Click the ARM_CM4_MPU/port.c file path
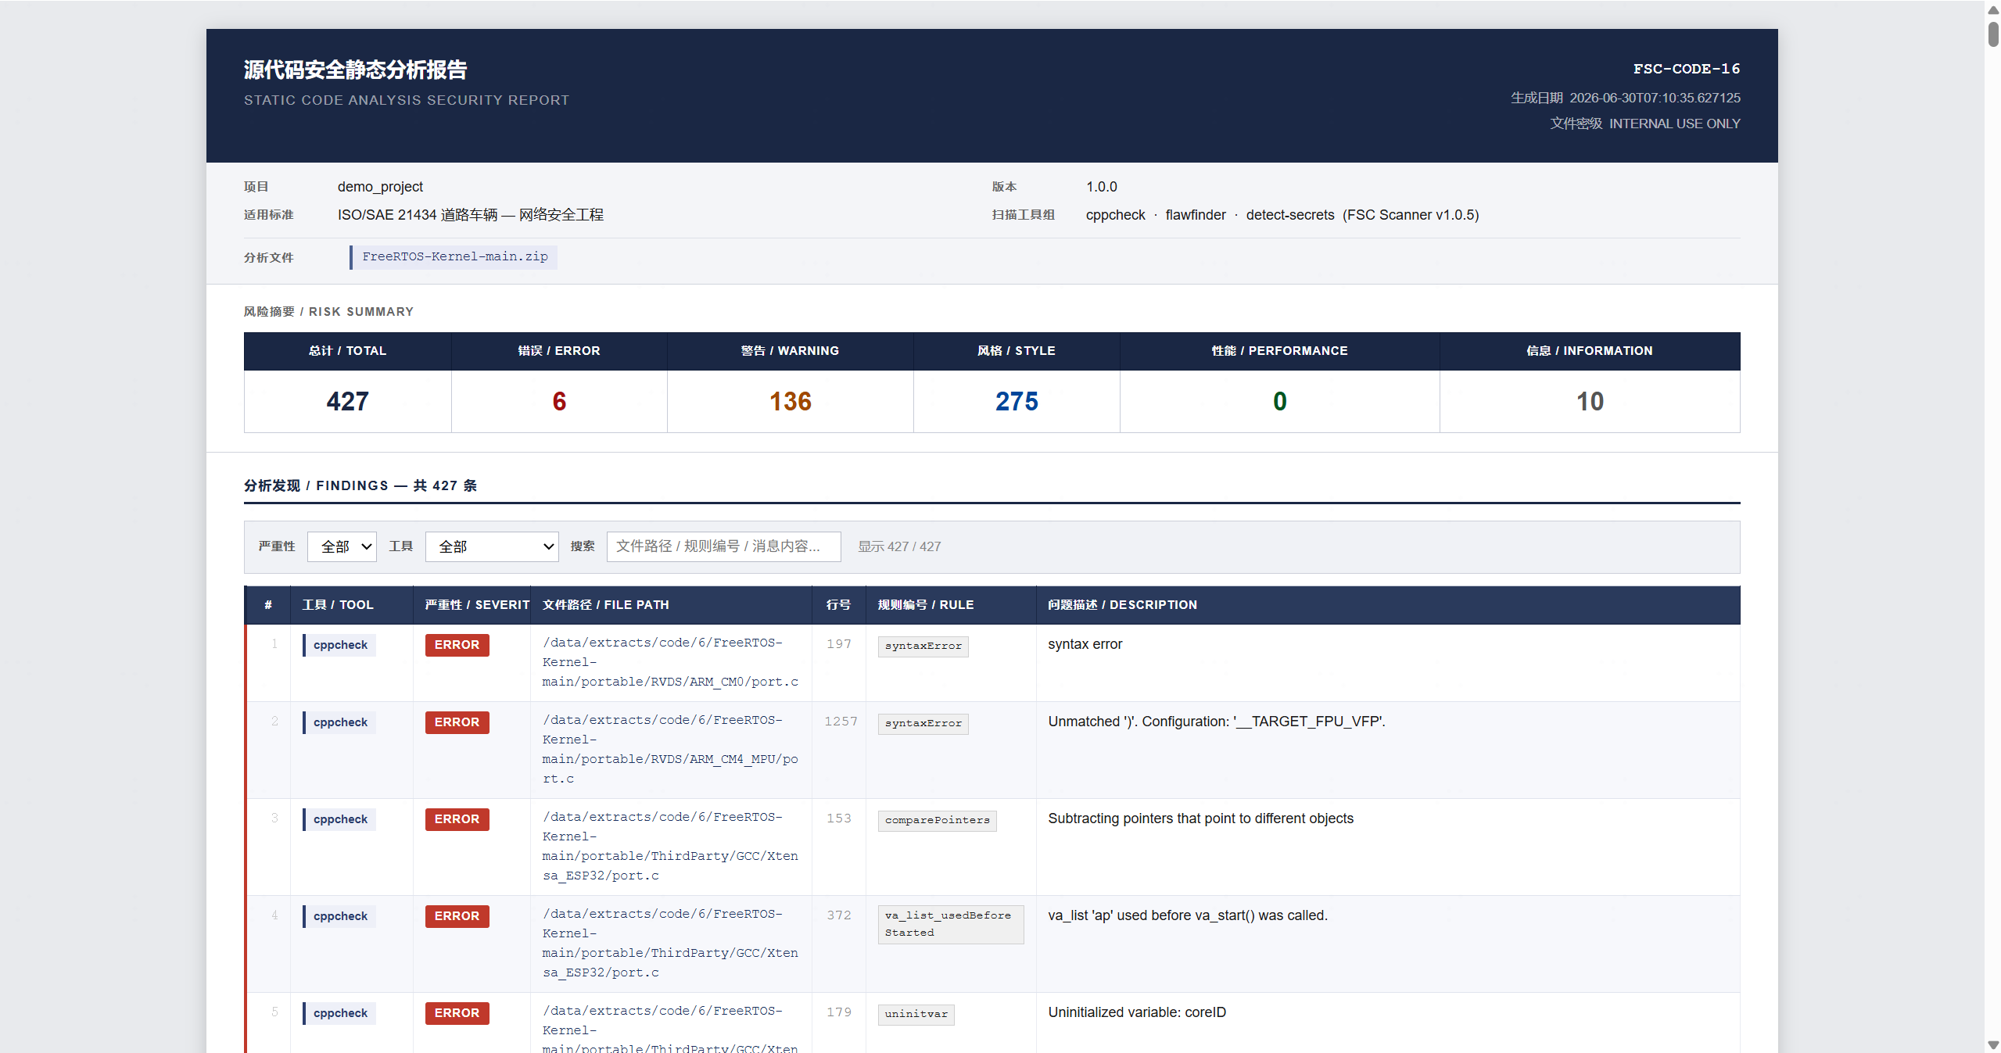The image size is (2001, 1053). click(x=670, y=750)
